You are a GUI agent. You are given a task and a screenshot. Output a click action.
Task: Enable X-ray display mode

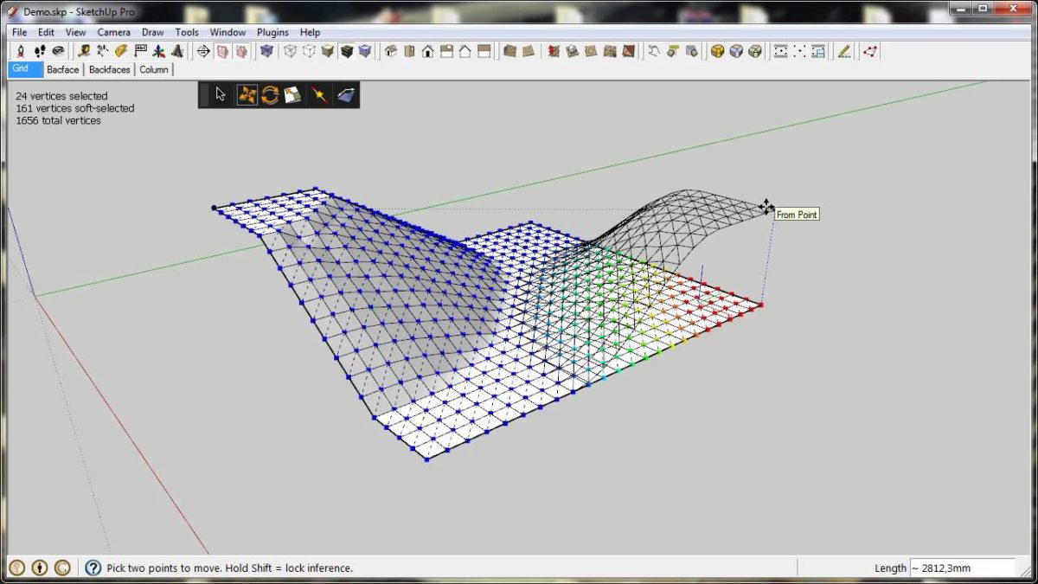click(267, 52)
